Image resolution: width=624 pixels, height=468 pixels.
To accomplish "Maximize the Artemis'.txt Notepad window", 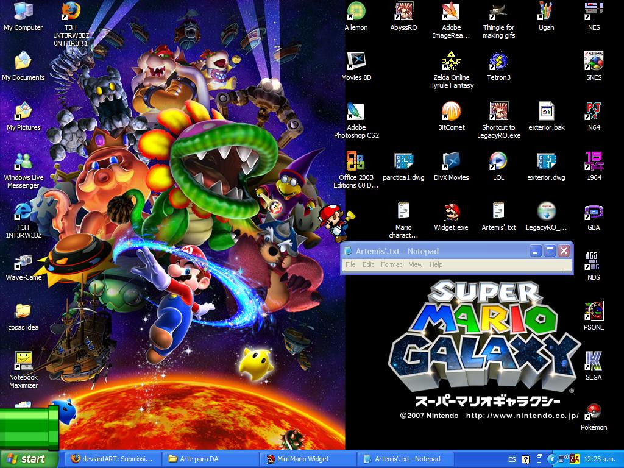I will (x=550, y=250).
